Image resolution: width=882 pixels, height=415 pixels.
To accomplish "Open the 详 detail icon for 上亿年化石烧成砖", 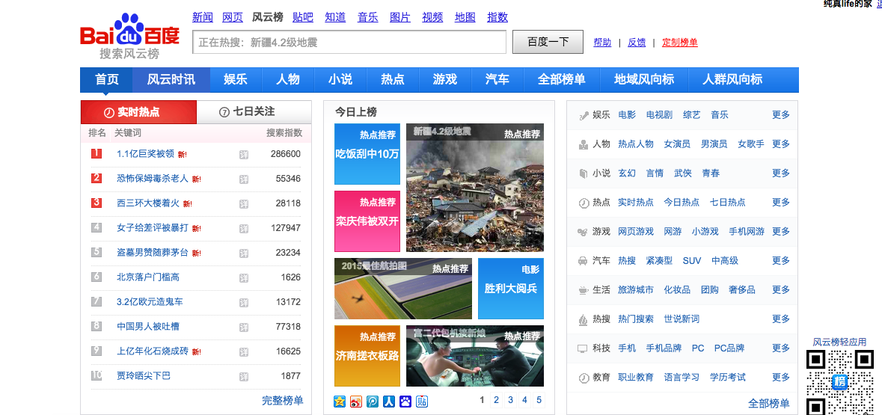I will (244, 351).
